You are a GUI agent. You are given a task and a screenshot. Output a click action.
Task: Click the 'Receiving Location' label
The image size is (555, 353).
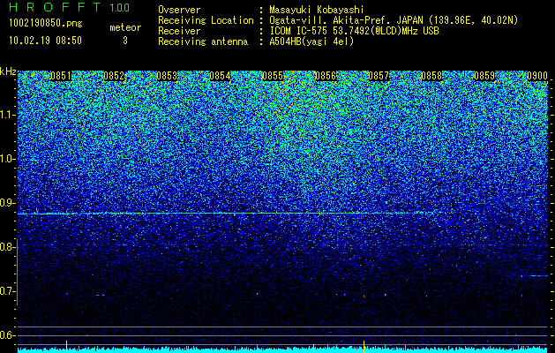[x=206, y=20]
